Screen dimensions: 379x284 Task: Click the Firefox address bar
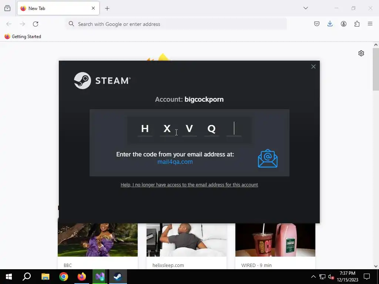click(x=176, y=24)
